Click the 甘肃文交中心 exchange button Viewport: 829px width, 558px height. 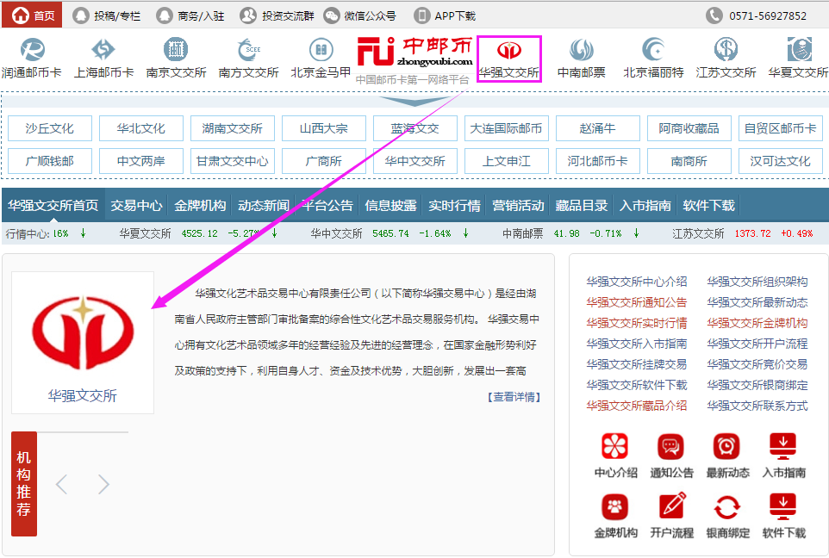coord(233,161)
